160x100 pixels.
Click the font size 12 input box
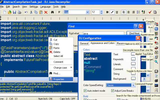[95, 12]
